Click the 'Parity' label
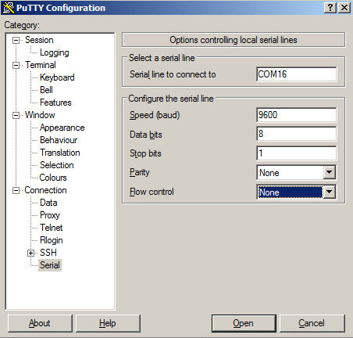The image size is (353, 338). click(x=140, y=172)
